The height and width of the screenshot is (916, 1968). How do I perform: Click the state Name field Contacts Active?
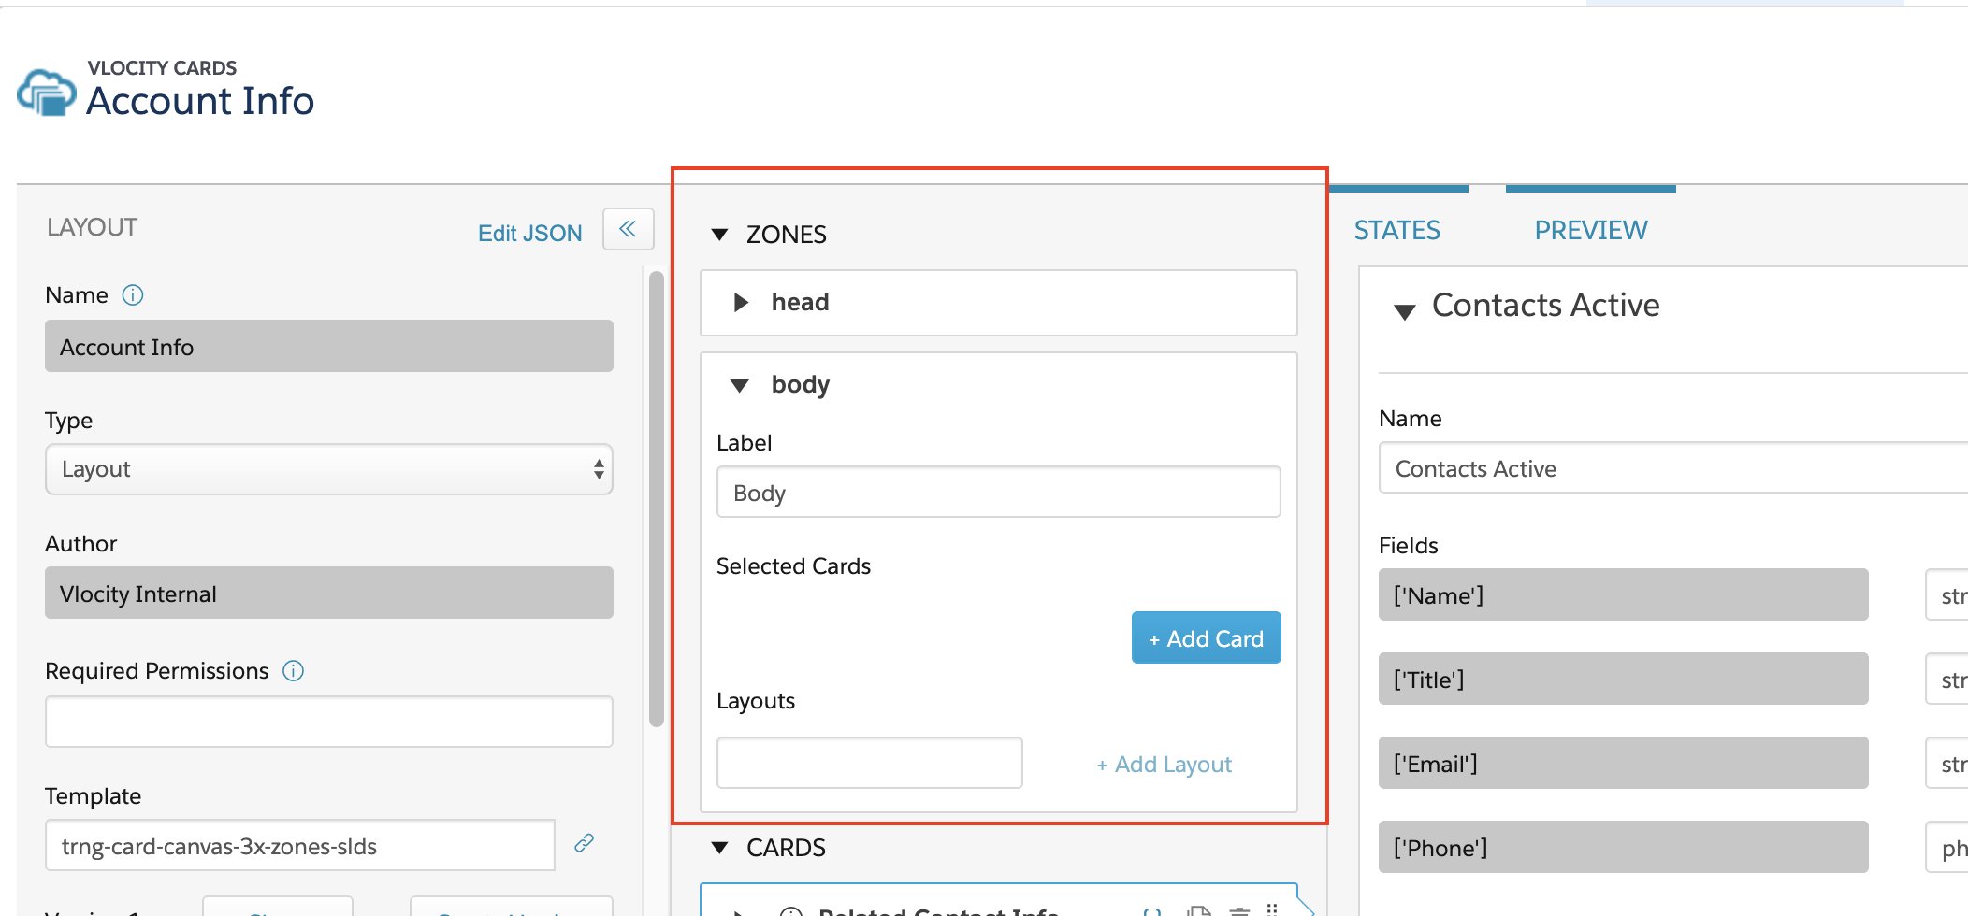pyautogui.click(x=1673, y=467)
